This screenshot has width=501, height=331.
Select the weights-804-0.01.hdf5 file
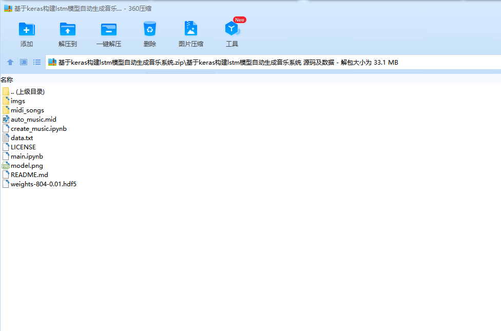coord(40,184)
